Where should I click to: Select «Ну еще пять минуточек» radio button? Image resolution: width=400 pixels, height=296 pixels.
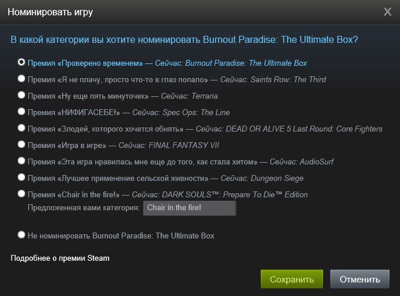[x=22, y=95]
